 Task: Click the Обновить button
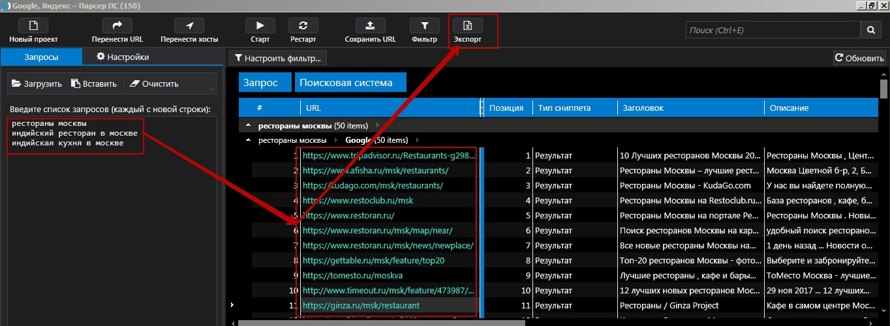pos(859,58)
